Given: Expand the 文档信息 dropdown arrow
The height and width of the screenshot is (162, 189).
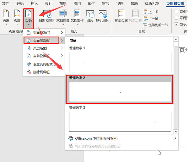Looking at the screenshot, I should click(x=63, y=25).
